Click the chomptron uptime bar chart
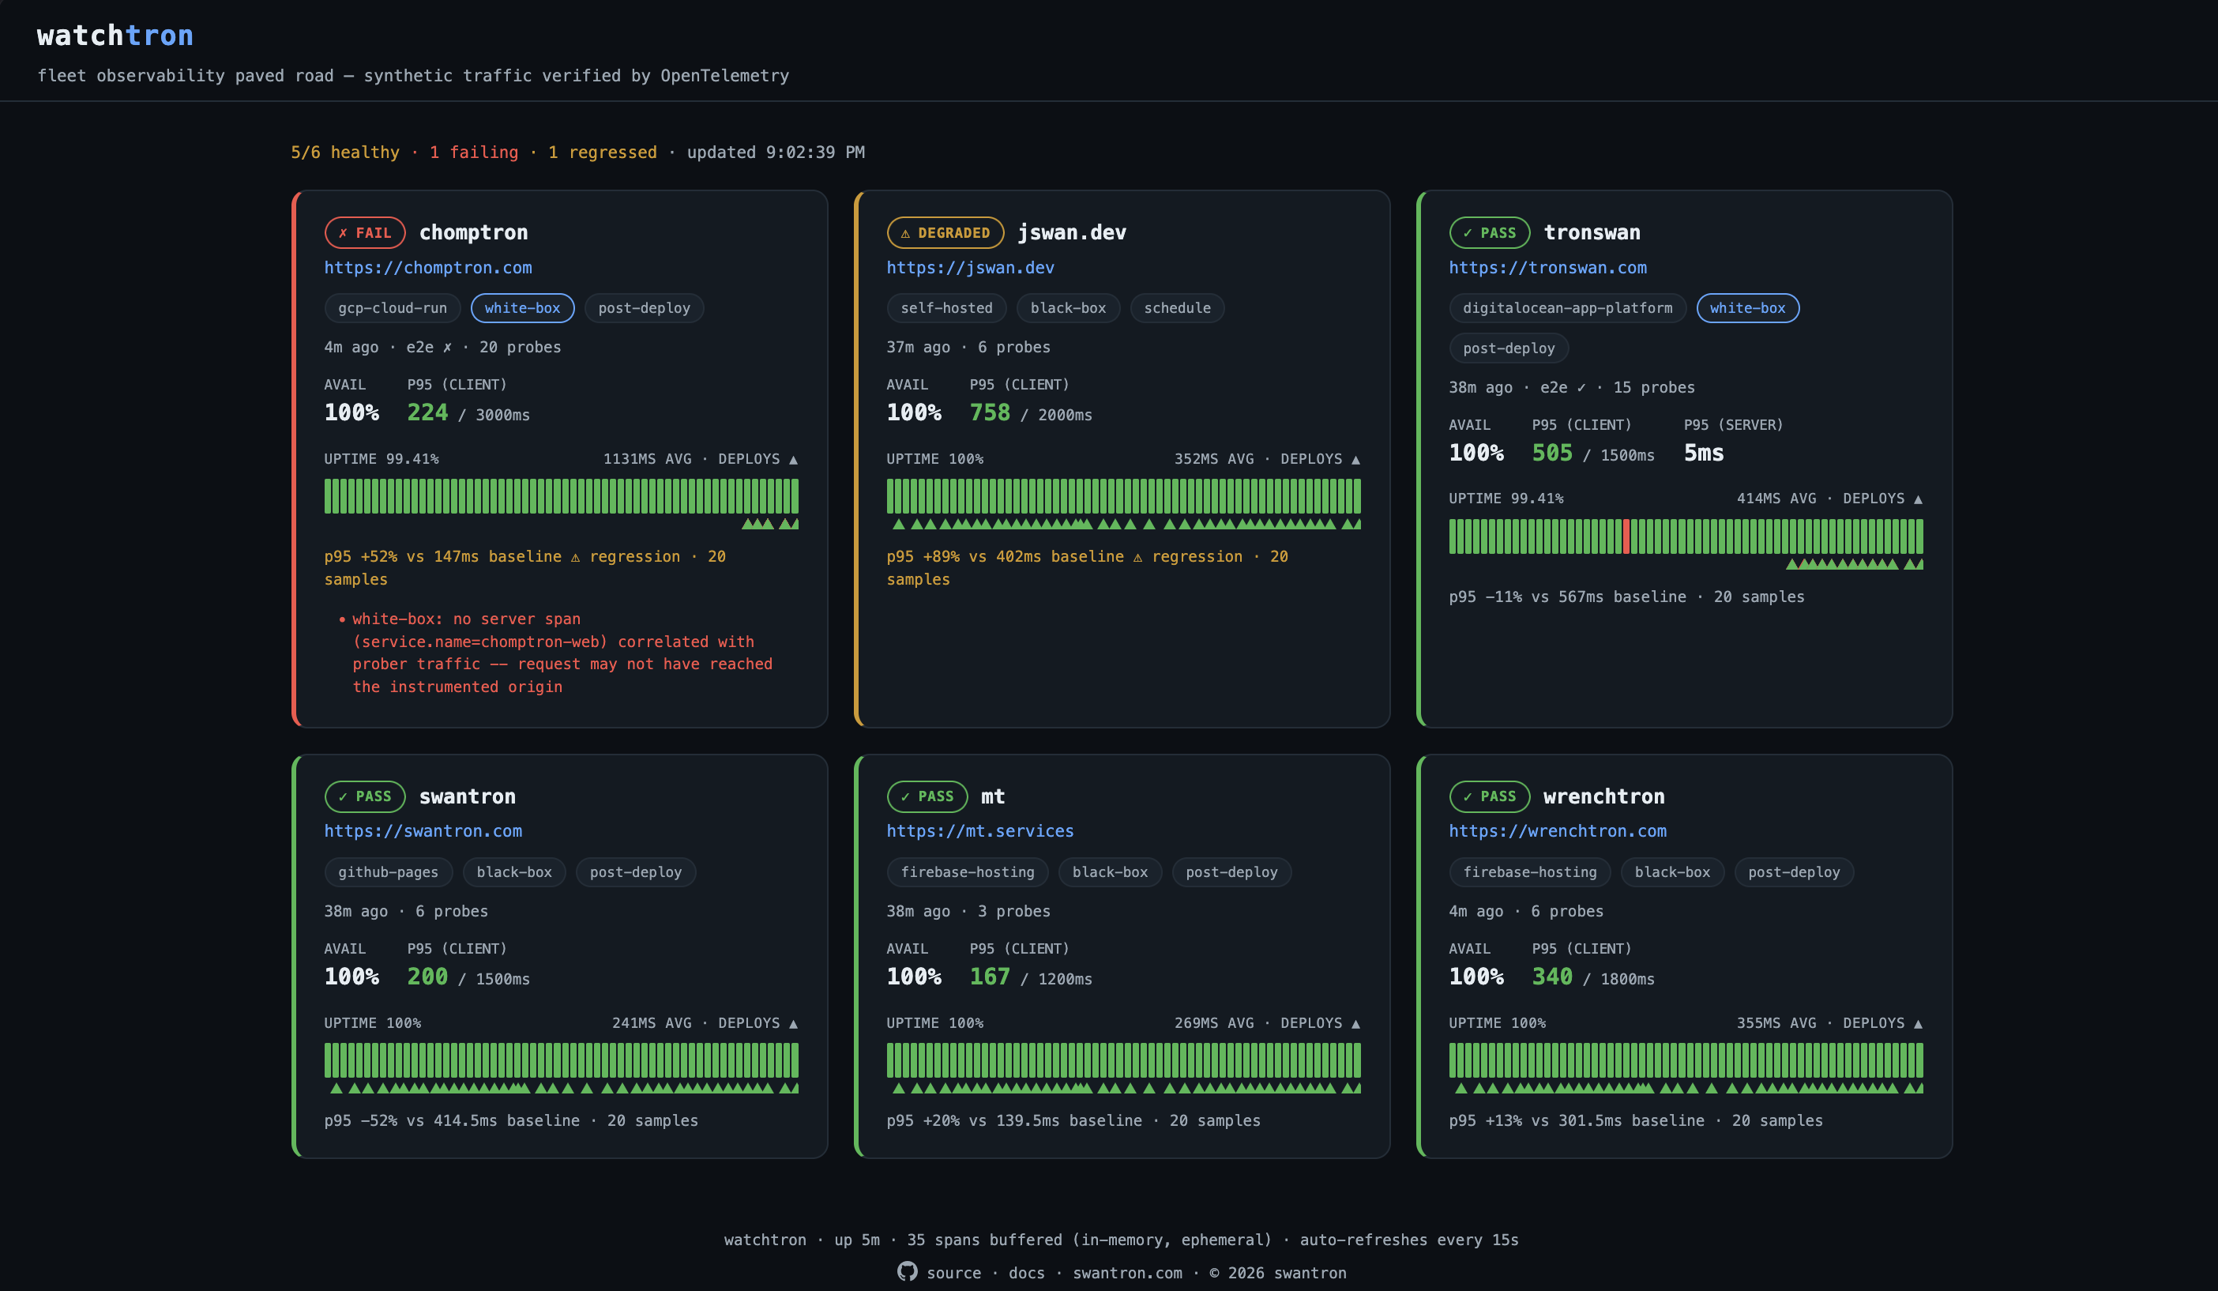This screenshot has width=2218, height=1291. coord(562,496)
